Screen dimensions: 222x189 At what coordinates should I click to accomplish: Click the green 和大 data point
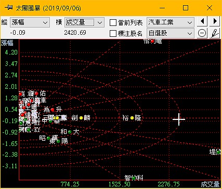point(70,132)
